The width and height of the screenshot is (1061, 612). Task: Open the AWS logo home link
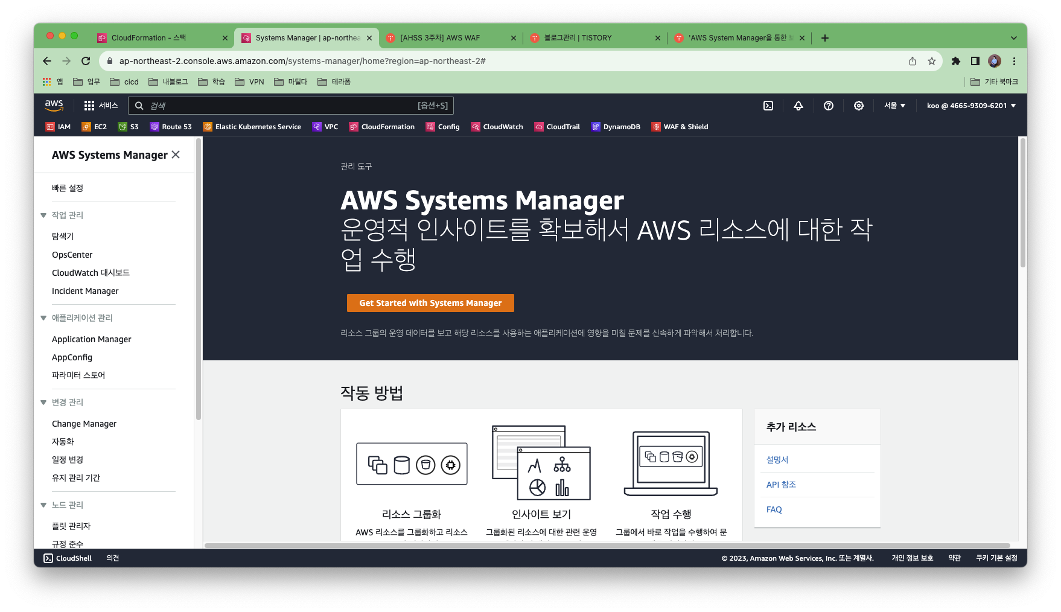point(54,105)
